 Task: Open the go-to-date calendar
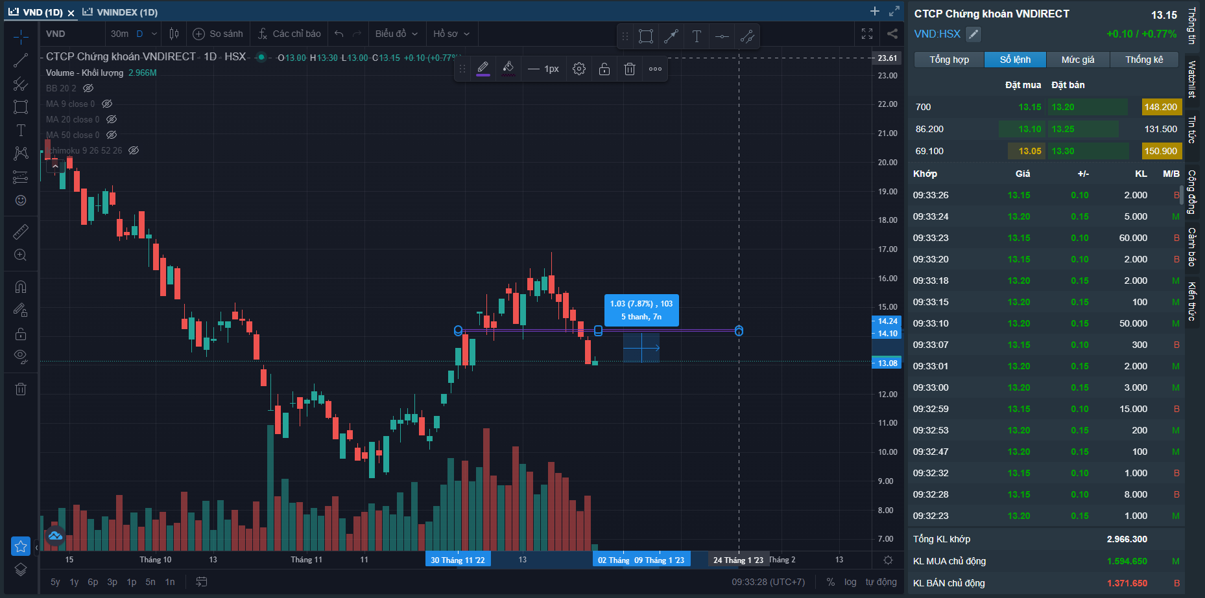(202, 582)
